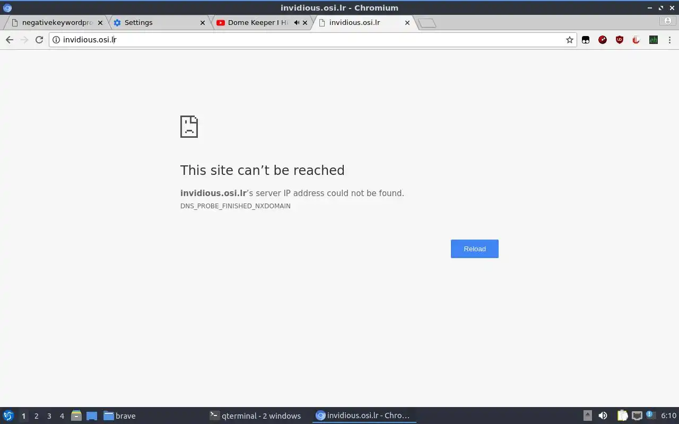Viewport: 679px width, 424px height.
Task: Focus the address bar showing invidious.osi.lr
Action: click(313, 40)
